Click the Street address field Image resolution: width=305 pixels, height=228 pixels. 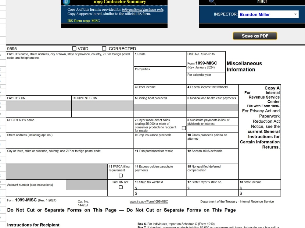(70, 140)
